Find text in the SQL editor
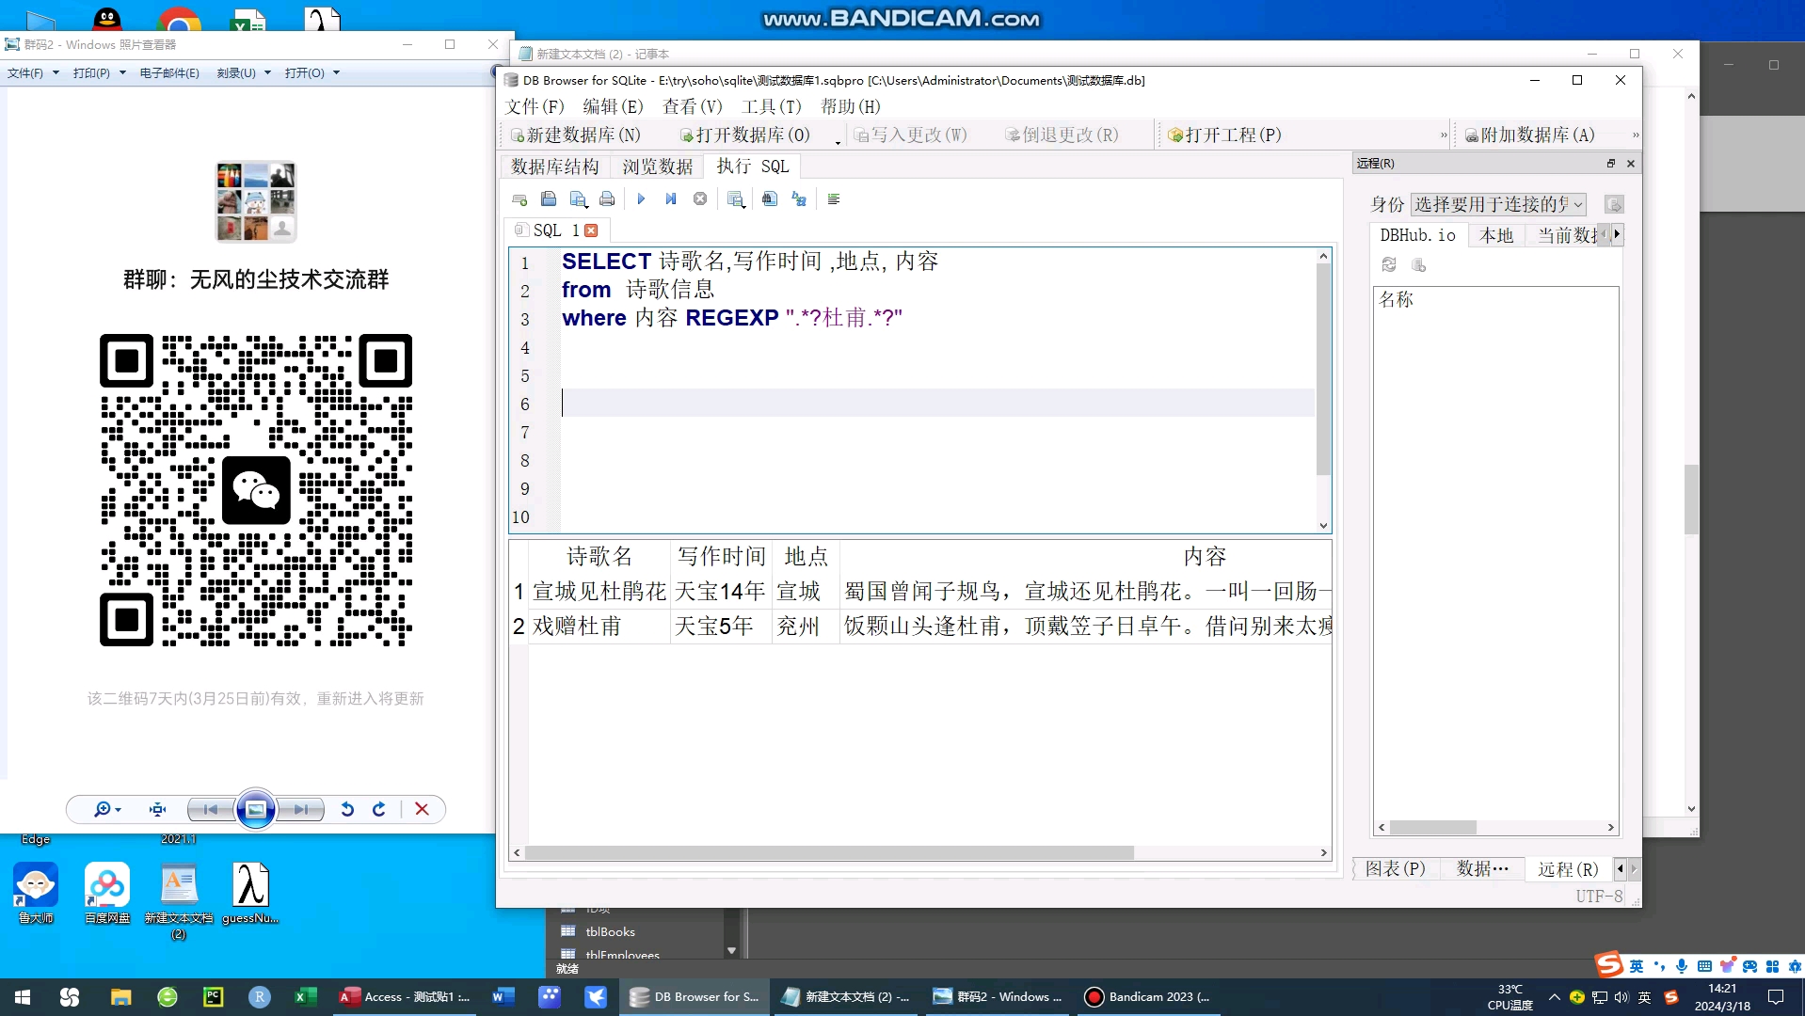 point(770,199)
